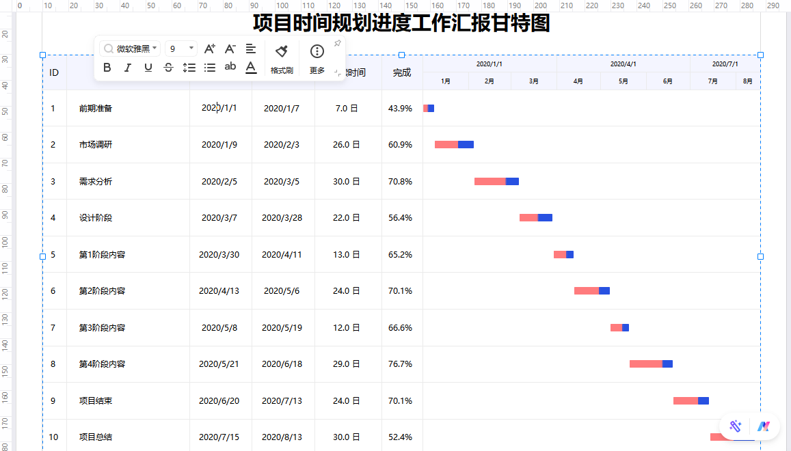
Task: Select the Gantt bar for 设计阶段
Action: (x=536, y=218)
